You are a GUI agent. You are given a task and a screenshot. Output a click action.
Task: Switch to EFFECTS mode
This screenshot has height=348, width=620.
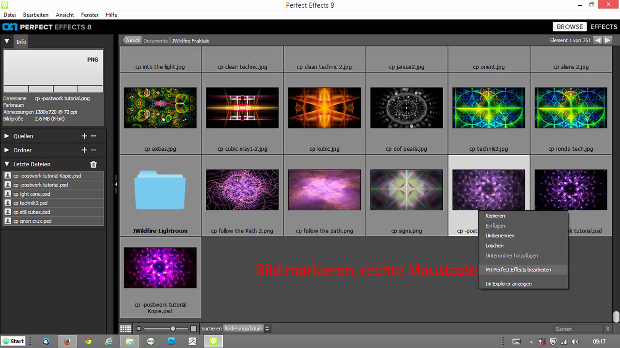pyautogui.click(x=604, y=27)
